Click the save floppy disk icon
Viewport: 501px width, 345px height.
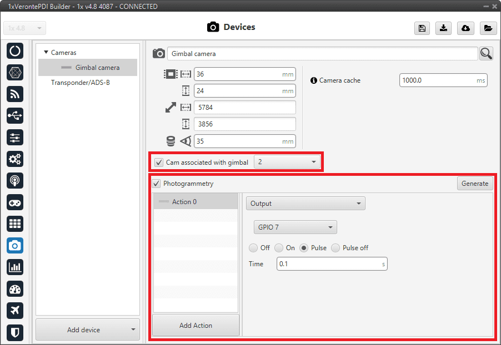(x=422, y=28)
